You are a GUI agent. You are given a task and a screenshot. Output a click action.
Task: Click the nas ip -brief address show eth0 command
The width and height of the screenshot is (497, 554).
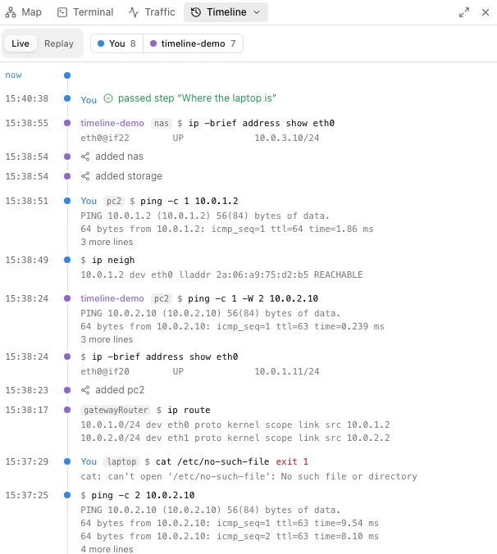(x=262, y=123)
